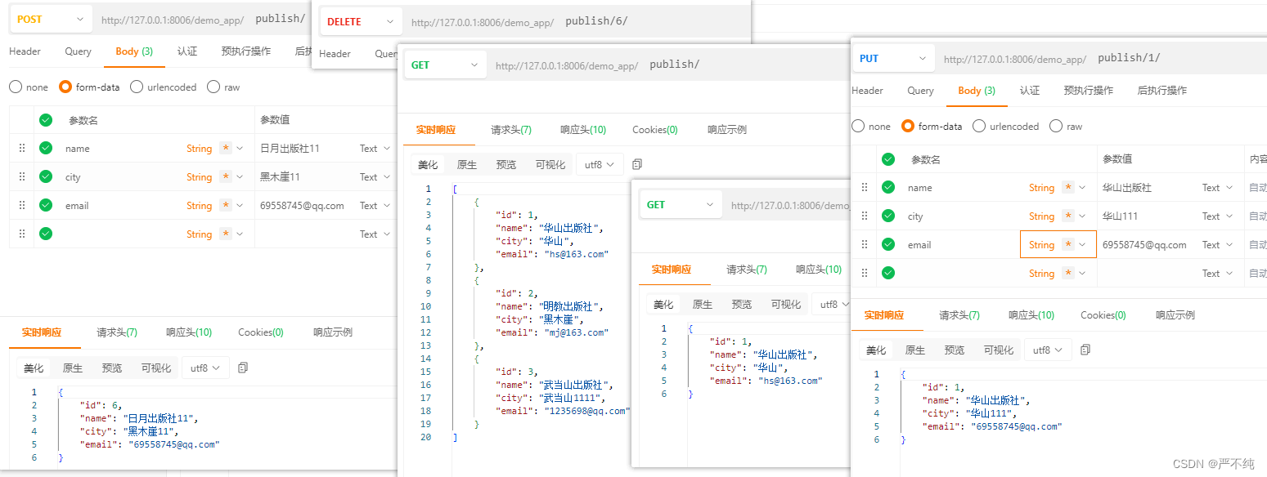
Task: Open the PUT method dropdown
Action: point(893,59)
